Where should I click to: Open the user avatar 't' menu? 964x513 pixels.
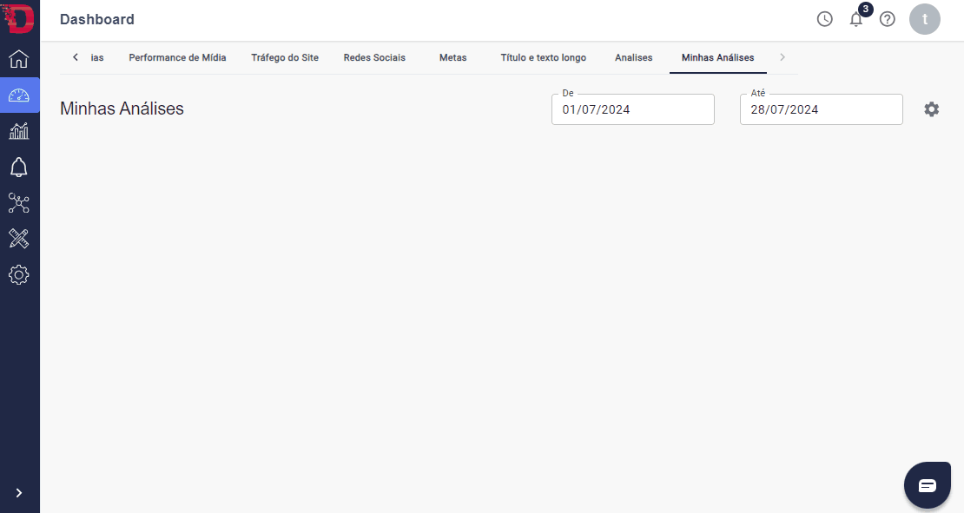point(925,19)
